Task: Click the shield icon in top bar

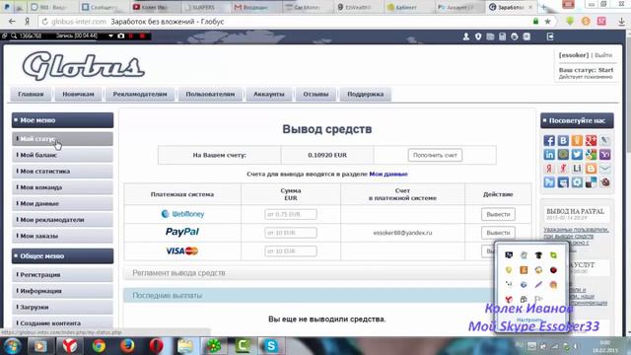Action: click(478, 36)
